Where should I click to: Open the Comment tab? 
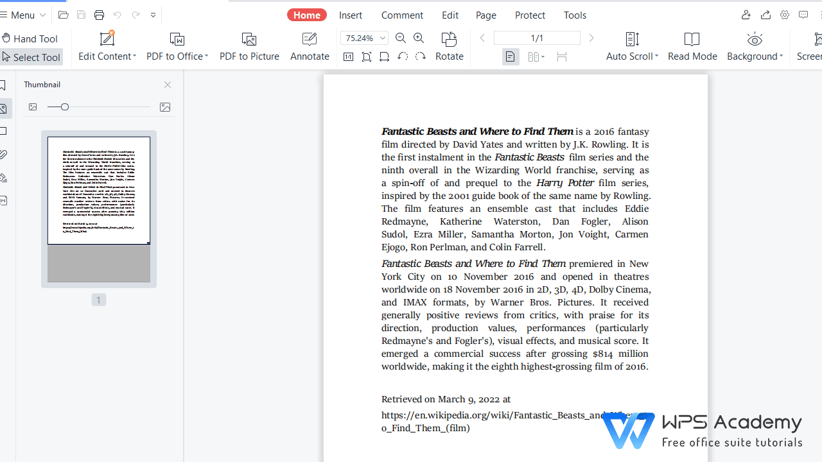[402, 15]
